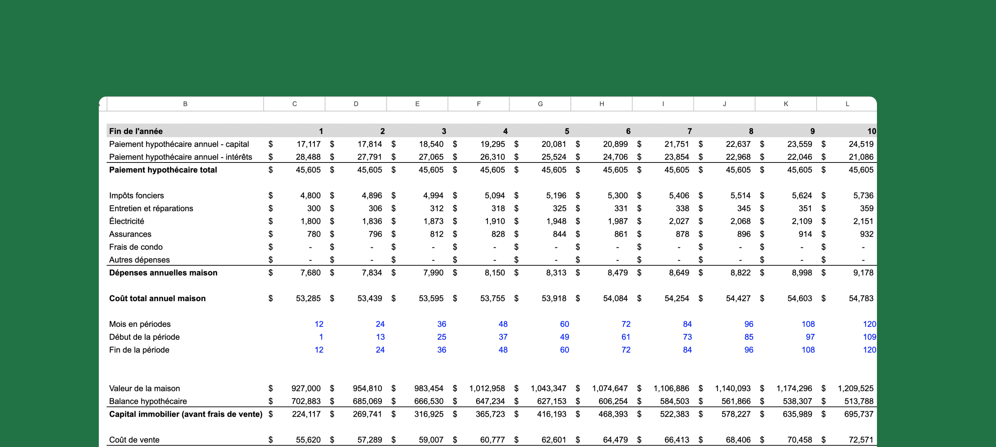The width and height of the screenshot is (996, 447).
Task: Select the 'Impôts fonciers' label cell
Action: [x=137, y=196]
